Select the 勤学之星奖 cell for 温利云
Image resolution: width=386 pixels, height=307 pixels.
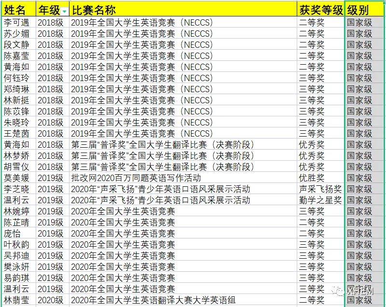[319, 200]
